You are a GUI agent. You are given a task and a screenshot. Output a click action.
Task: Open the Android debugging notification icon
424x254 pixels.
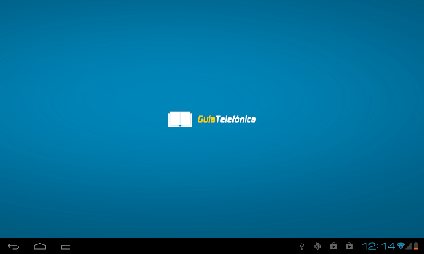[x=318, y=246]
